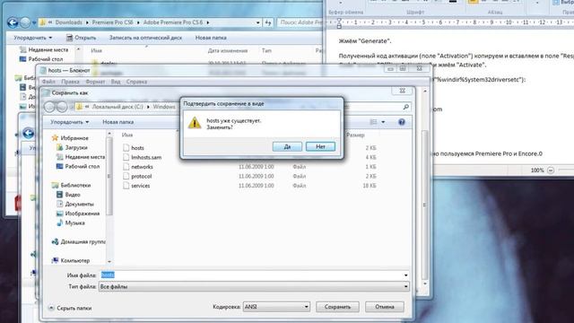
Task: Hide folders via Скрыть папки
Action: 70,309
